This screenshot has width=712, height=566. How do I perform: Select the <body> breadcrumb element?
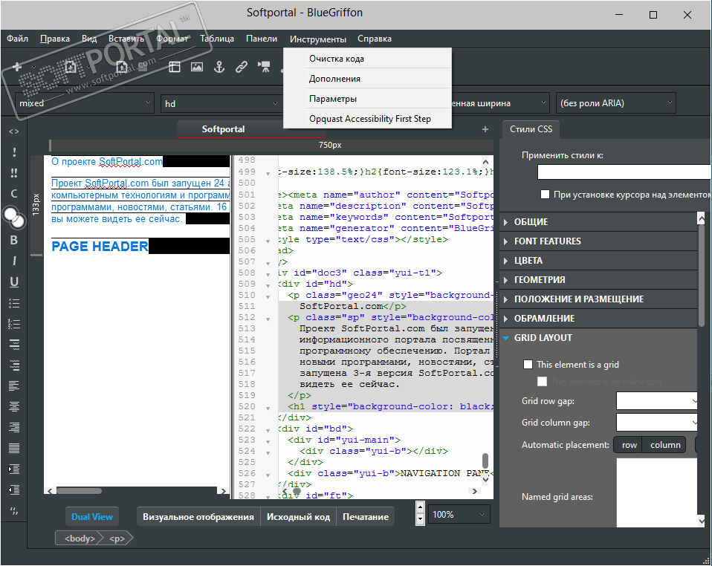point(80,539)
